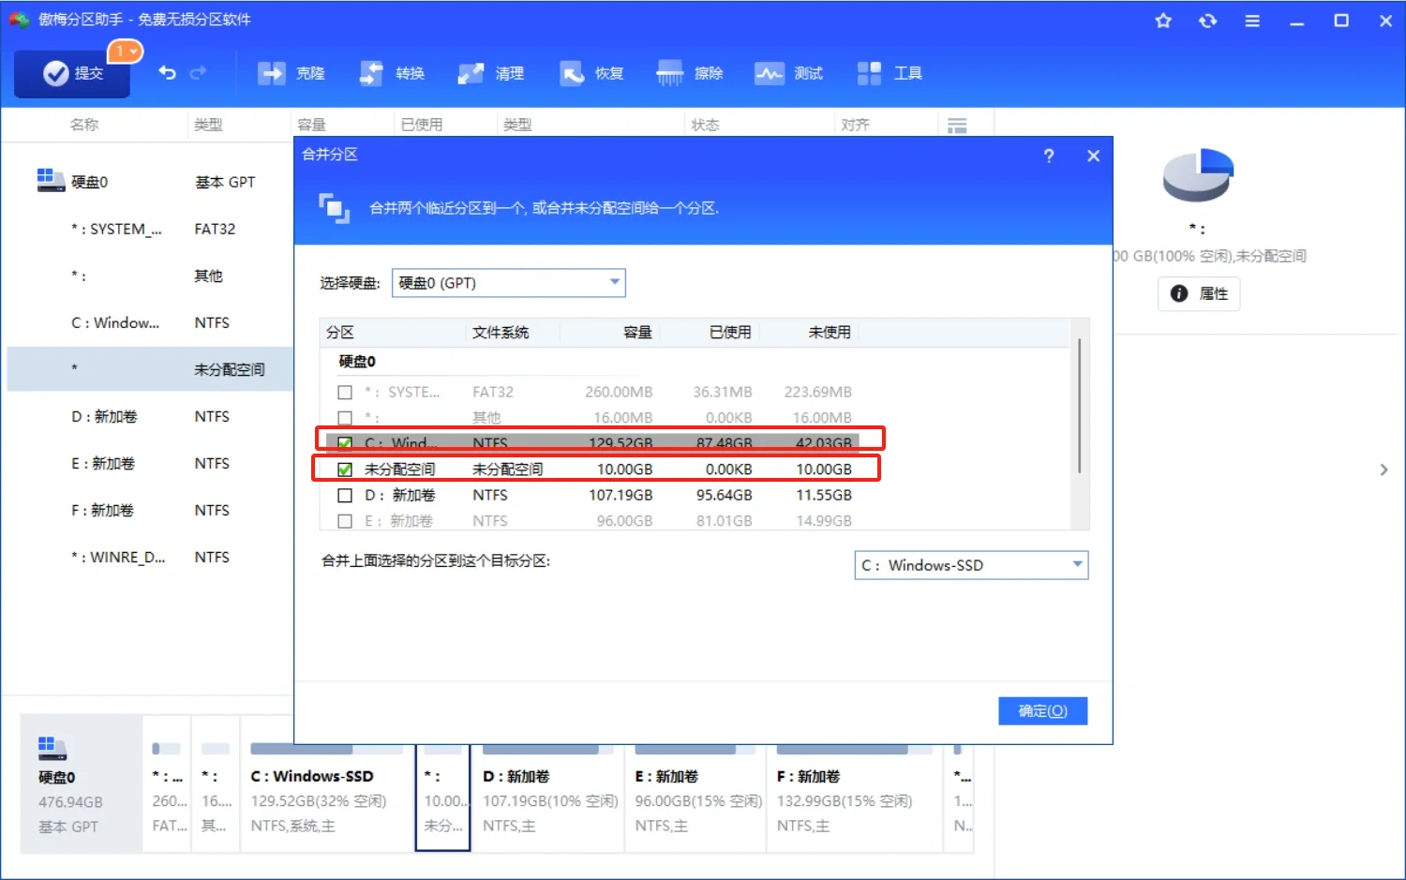Click the 129.52GB capacity cell in dialog
Image resolution: width=1406 pixels, height=880 pixels.
coord(621,443)
